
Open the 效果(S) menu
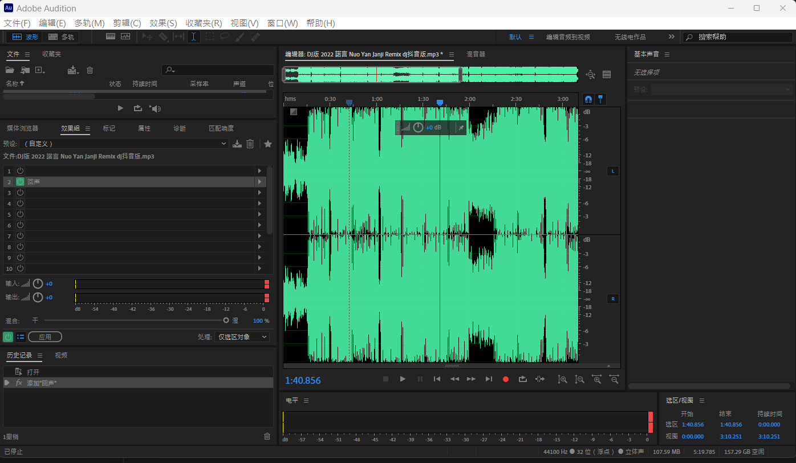(163, 23)
